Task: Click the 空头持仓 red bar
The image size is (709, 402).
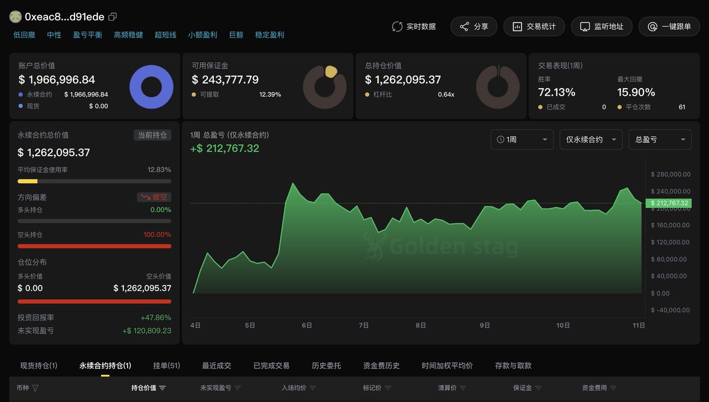Action: pos(95,246)
